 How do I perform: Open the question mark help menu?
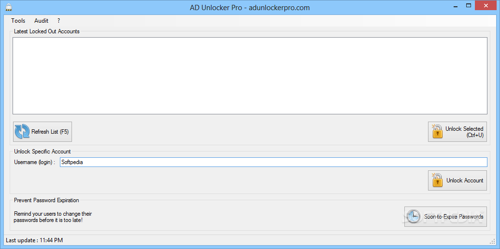(58, 21)
